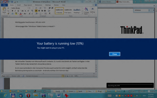
Task: Click the Shading paint bucket icon
Action: click(x=36, y=13)
